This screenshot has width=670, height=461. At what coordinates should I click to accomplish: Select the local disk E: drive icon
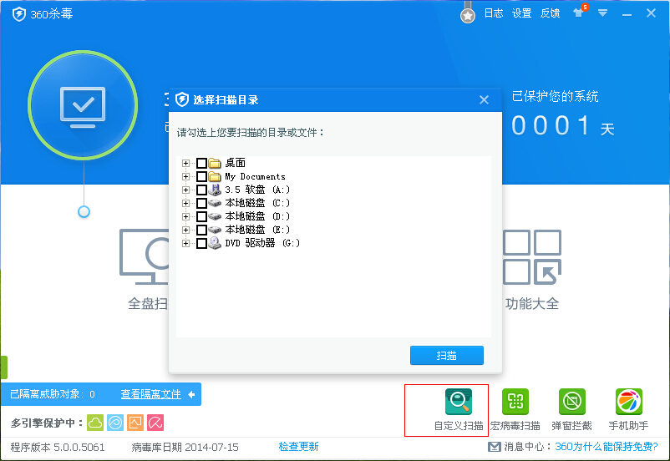pos(215,230)
